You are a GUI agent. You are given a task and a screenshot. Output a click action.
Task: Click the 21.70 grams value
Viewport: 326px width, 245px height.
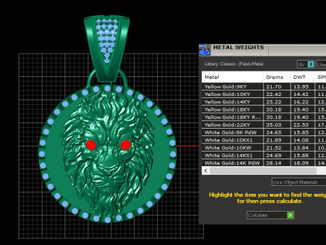point(274,86)
